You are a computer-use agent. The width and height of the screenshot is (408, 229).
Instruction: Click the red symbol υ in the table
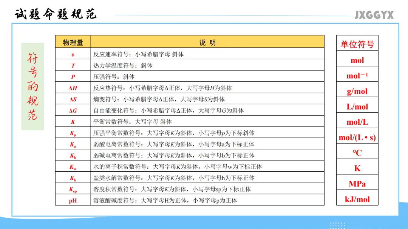coord(73,55)
